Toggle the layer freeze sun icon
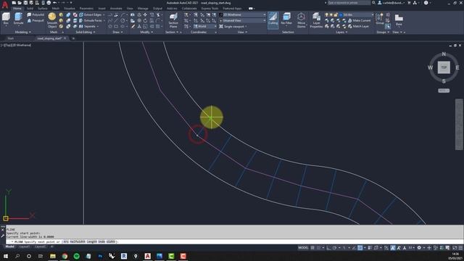Screen dimensions: 464x261 [x=331, y=14]
